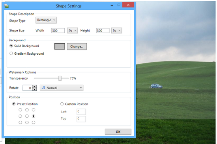Minimize the Shape Settings window

pos(112,6)
